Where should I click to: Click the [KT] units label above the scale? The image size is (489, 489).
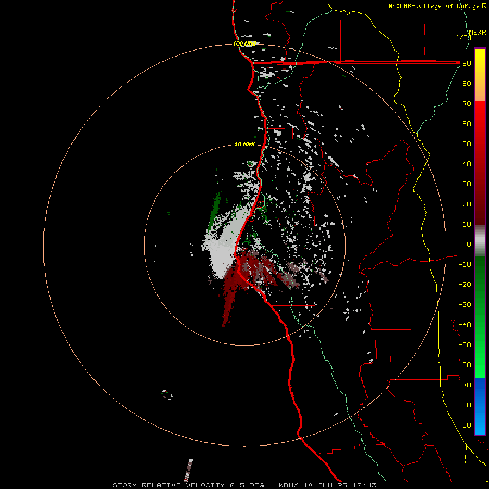point(463,37)
